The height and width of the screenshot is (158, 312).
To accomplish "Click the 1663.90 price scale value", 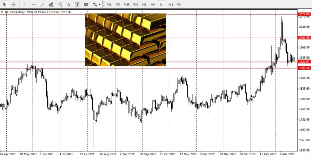I will point(304,140).
